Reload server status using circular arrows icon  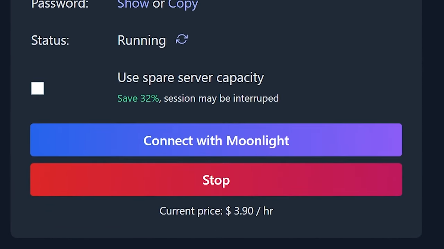click(182, 39)
